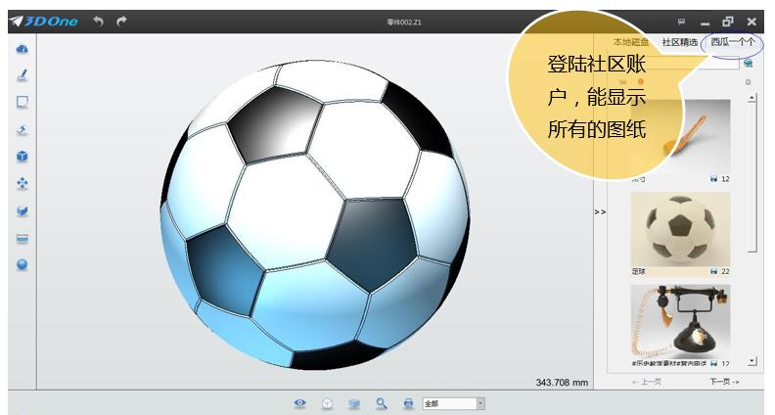The width and height of the screenshot is (775, 415).
Task: Open the basic shapes tool in sidebar
Action: pos(22,49)
